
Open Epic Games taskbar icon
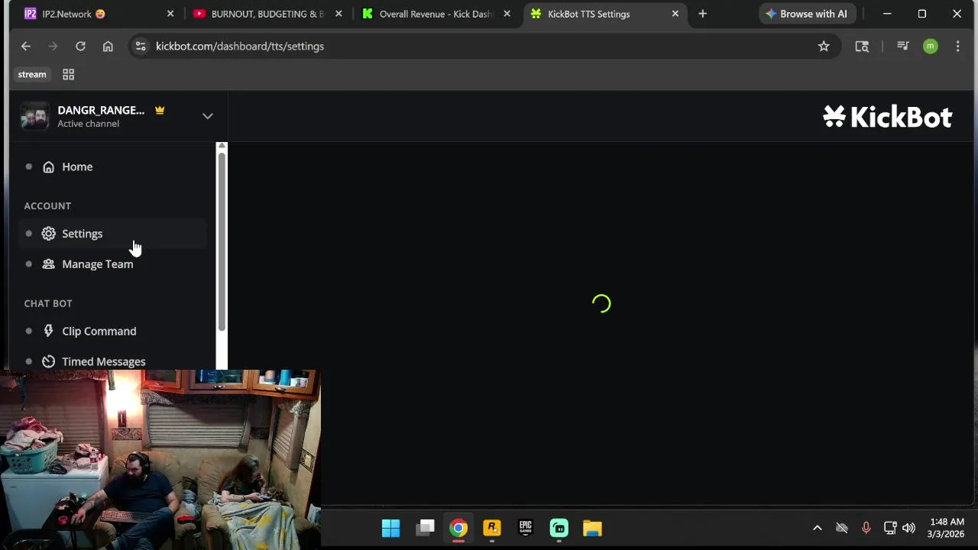point(526,528)
